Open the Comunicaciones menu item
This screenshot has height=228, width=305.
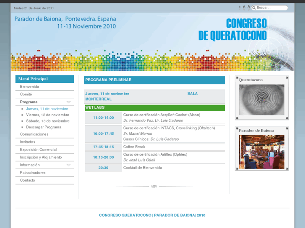click(34, 134)
